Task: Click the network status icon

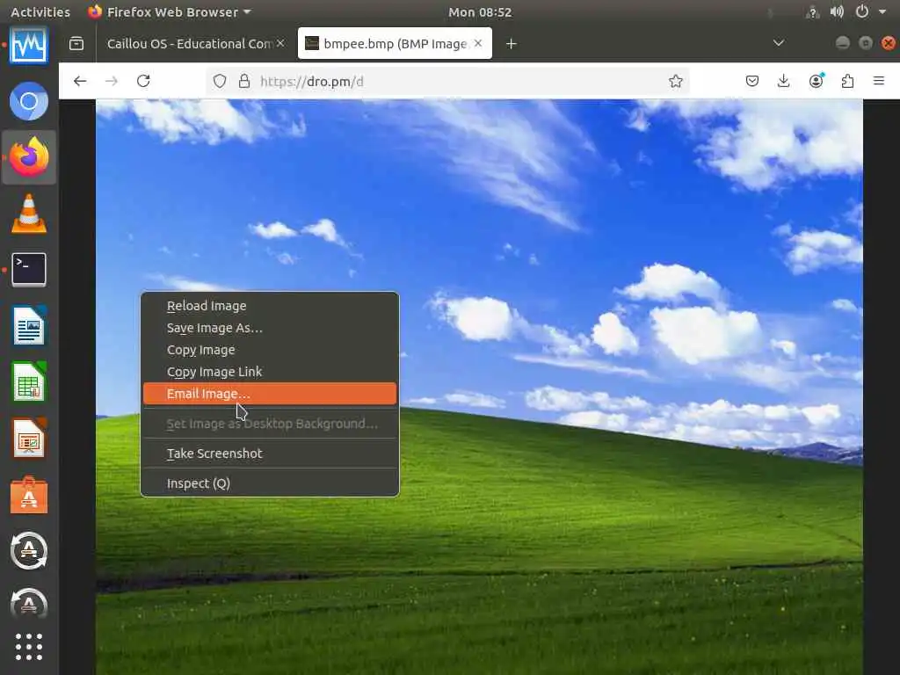Action: pyautogui.click(x=812, y=12)
